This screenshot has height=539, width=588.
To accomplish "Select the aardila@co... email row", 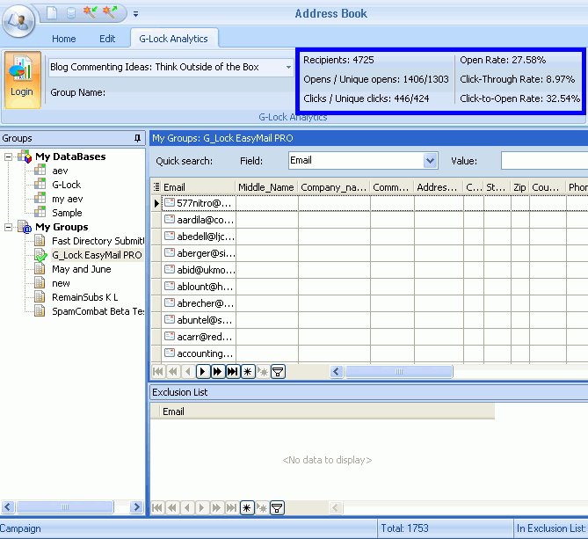I will 200,220.
